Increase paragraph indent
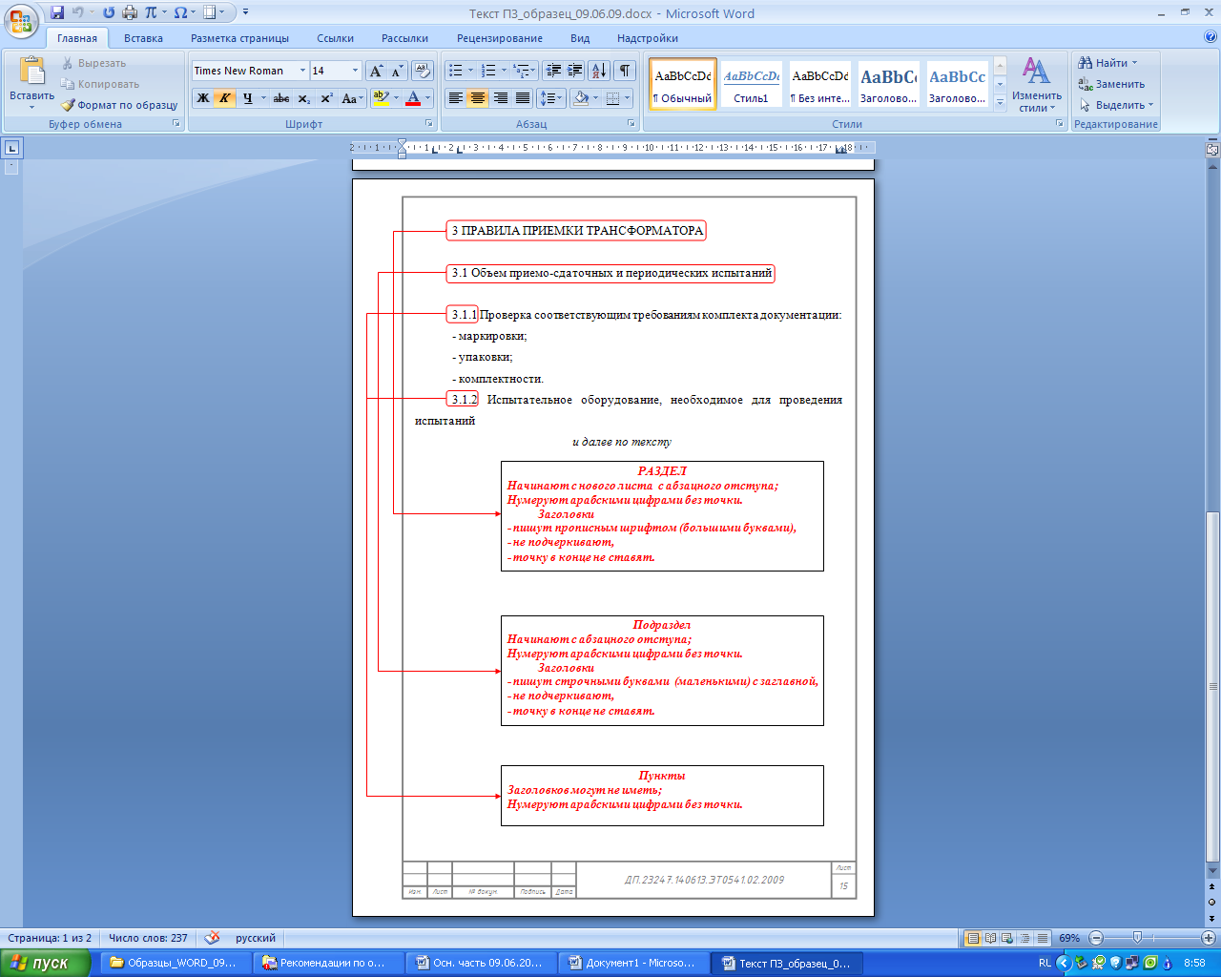Screen dimensions: 1221x977 575,71
